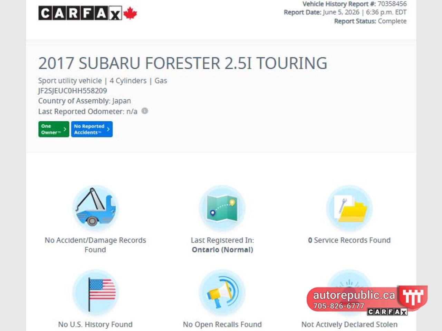This screenshot has height=331, width=442.
Task: Open the odometer info tooltip icon
Action: pyautogui.click(x=145, y=111)
